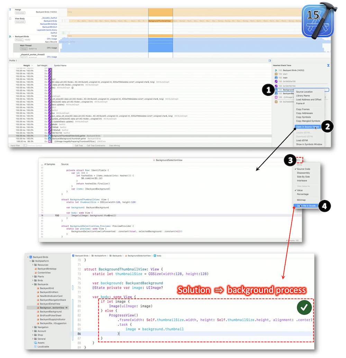Click the icon on the BackyardBackground.thumbnail.getter row
The height and width of the screenshot is (358, 346).
[x=49, y=139]
